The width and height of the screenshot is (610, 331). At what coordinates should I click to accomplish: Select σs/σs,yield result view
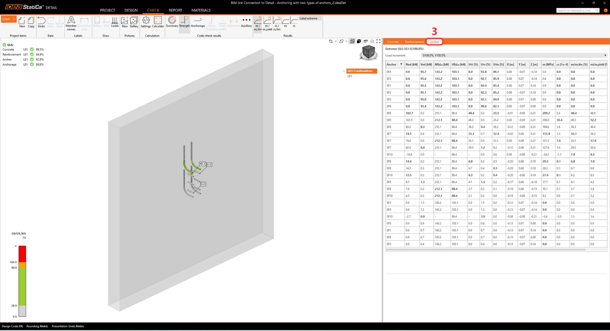(x=268, y=23)
